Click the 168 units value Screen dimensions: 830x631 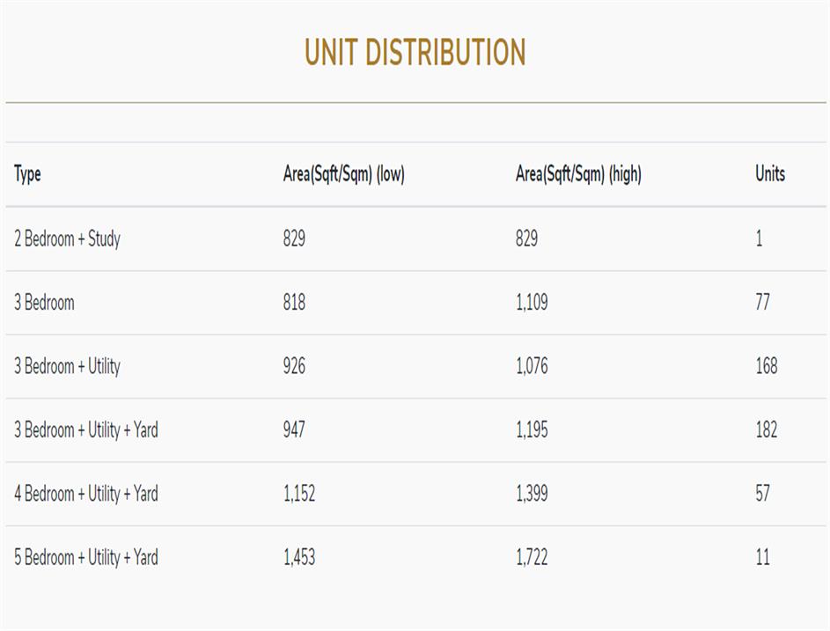[x=766, y=366]
